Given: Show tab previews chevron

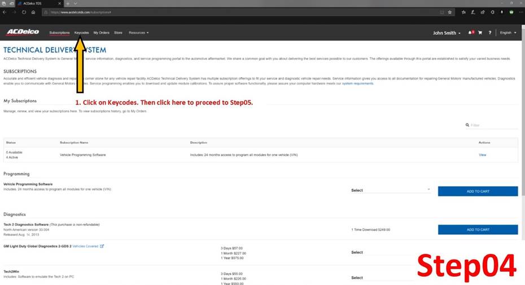Looking at the screenshot, I should pyautogui.click(x=75, y=3).
